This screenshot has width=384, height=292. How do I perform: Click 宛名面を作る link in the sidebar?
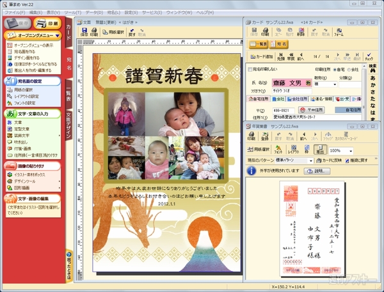(x=24, y=52)
